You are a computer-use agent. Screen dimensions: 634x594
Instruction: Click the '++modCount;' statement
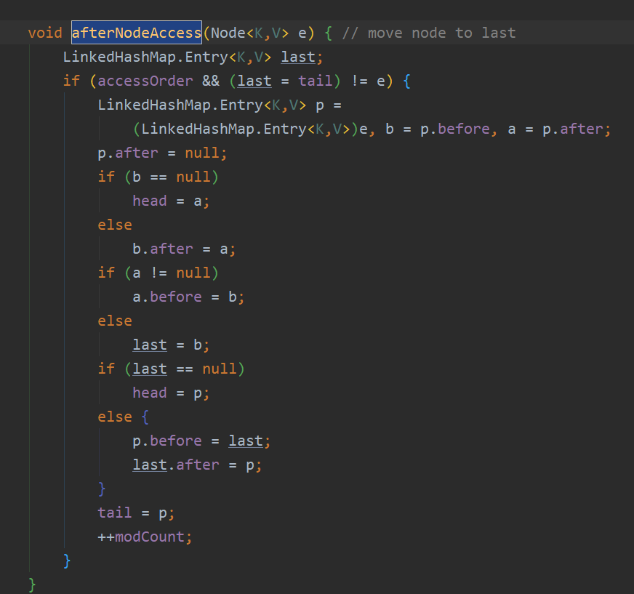(145, 537)
